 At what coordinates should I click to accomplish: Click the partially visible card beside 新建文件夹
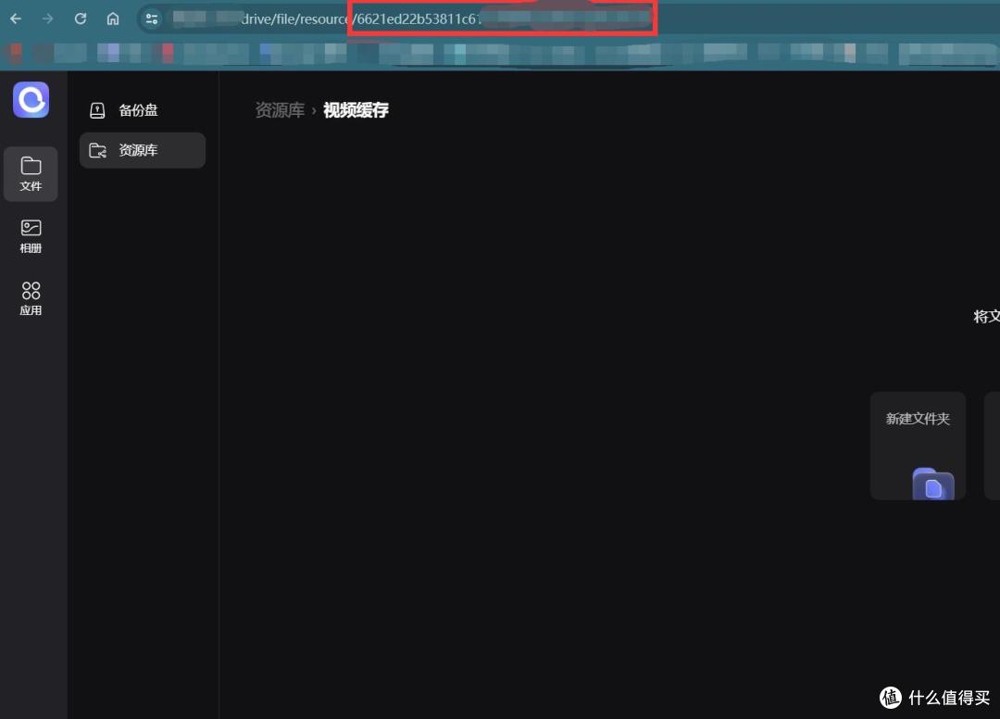993,446
